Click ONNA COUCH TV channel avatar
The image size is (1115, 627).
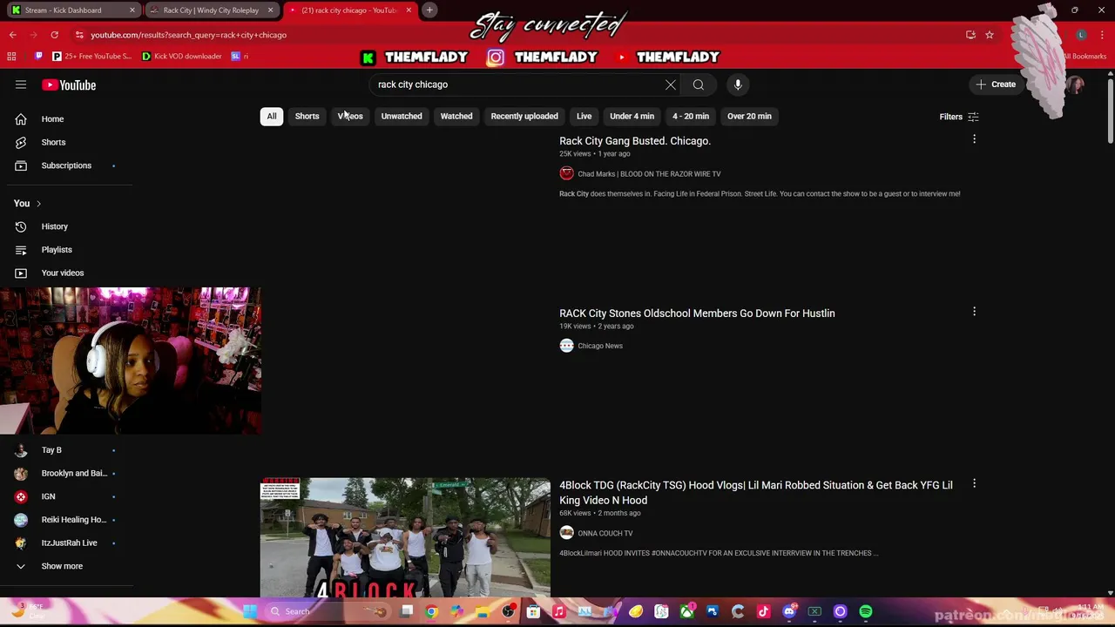566,533
